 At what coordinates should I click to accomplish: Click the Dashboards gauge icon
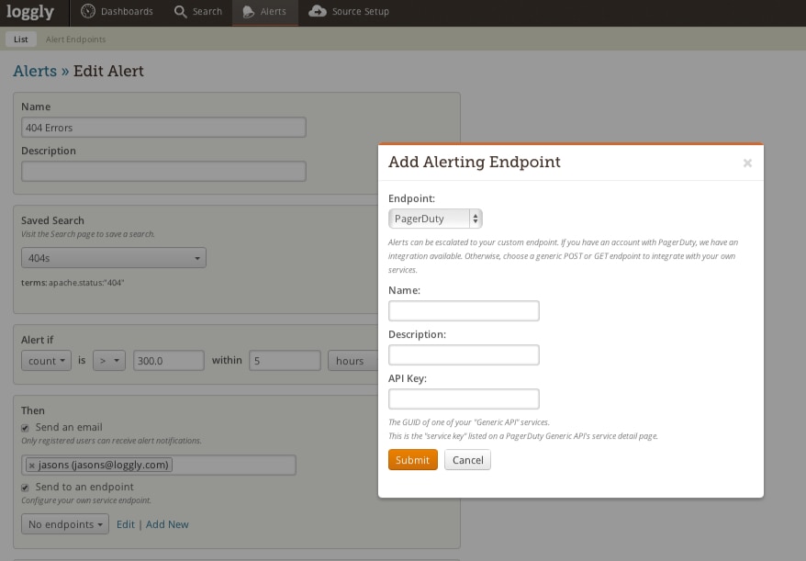88,12
